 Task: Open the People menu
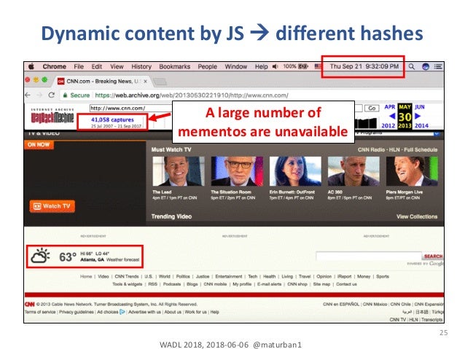(x=207, y=66)
